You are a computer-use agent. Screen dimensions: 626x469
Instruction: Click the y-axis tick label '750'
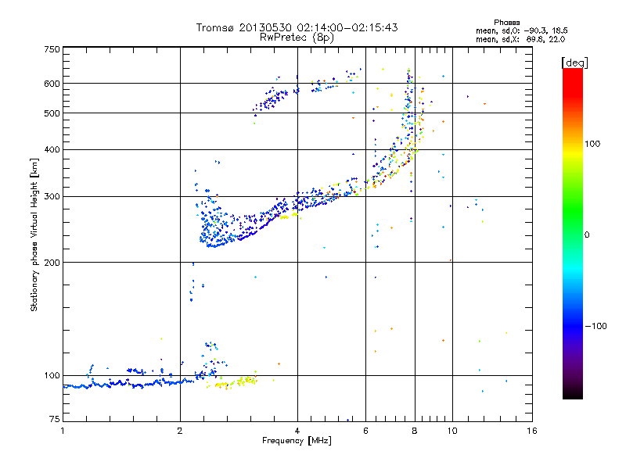(52, 49)
